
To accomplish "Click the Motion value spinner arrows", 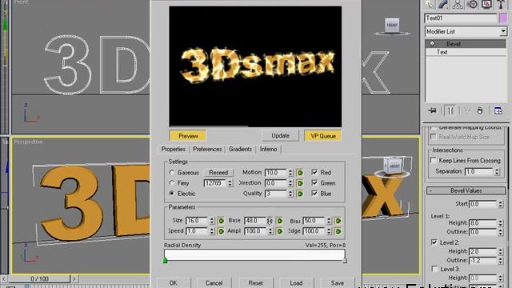I will click(x=290, y=173).
